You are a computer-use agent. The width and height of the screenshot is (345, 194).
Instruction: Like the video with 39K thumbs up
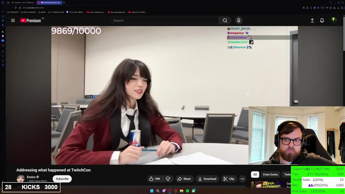click(155, 179)
